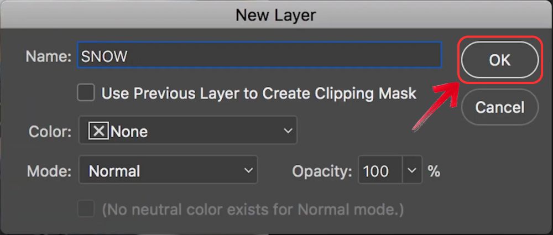Click the crossed-box None color swatch icon
Image resolution: width=553 pixels, height=235 pixels.
pyautogui.click(x=98, y=131)
